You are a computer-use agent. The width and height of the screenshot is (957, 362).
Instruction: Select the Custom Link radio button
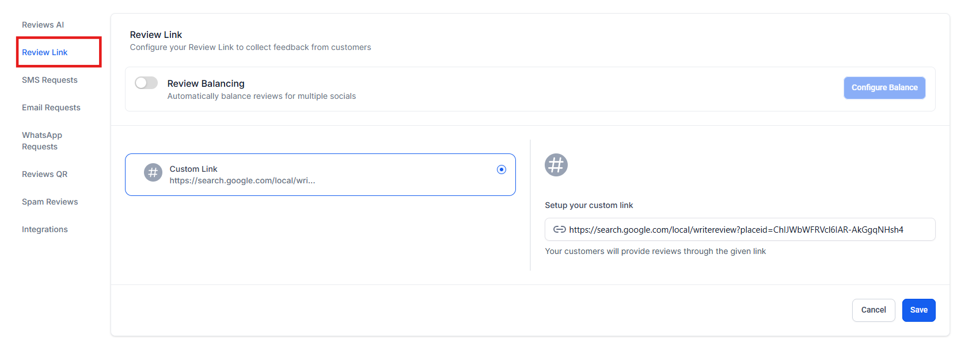501,170
